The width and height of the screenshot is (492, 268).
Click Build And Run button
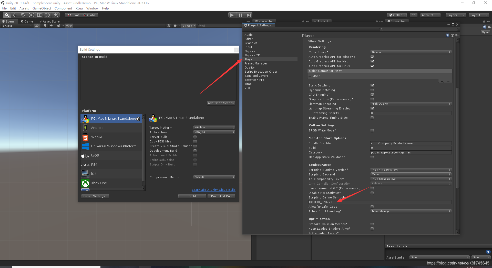(x=221, y=196)
